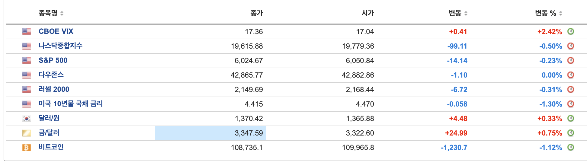This screenshot has height=166, width=587.
Task: Click the red clock icon in 다우존스 row
Action: click(x=570, y=75)
